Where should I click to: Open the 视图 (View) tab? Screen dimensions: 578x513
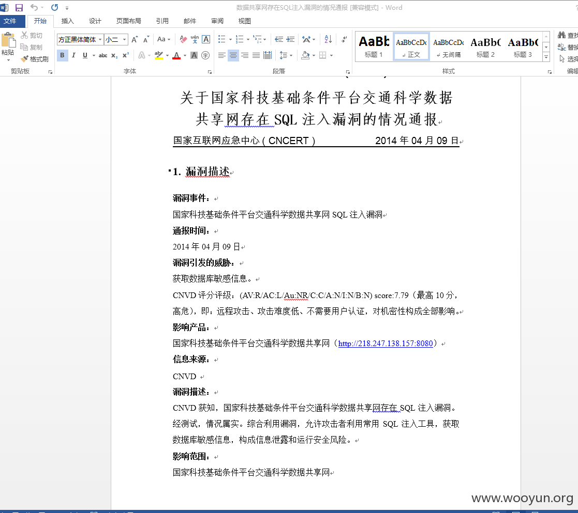[x=245, y=21]
